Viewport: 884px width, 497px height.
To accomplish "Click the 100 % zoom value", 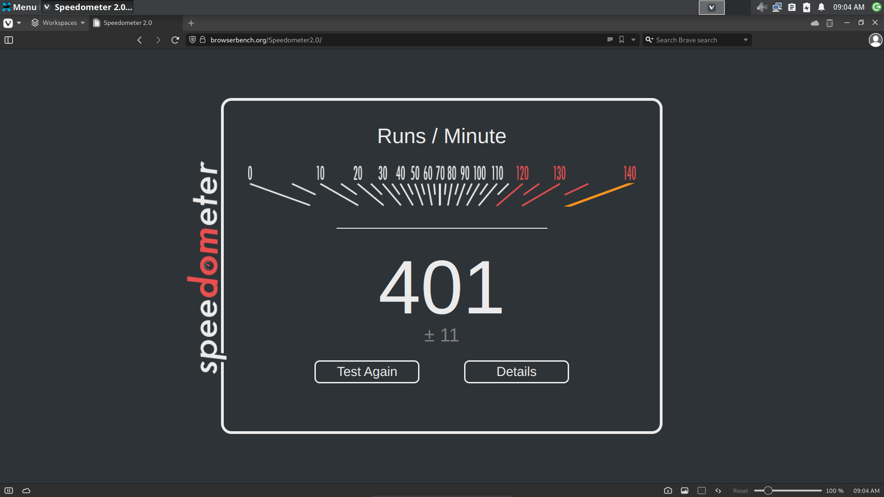I will pos(834,491).
